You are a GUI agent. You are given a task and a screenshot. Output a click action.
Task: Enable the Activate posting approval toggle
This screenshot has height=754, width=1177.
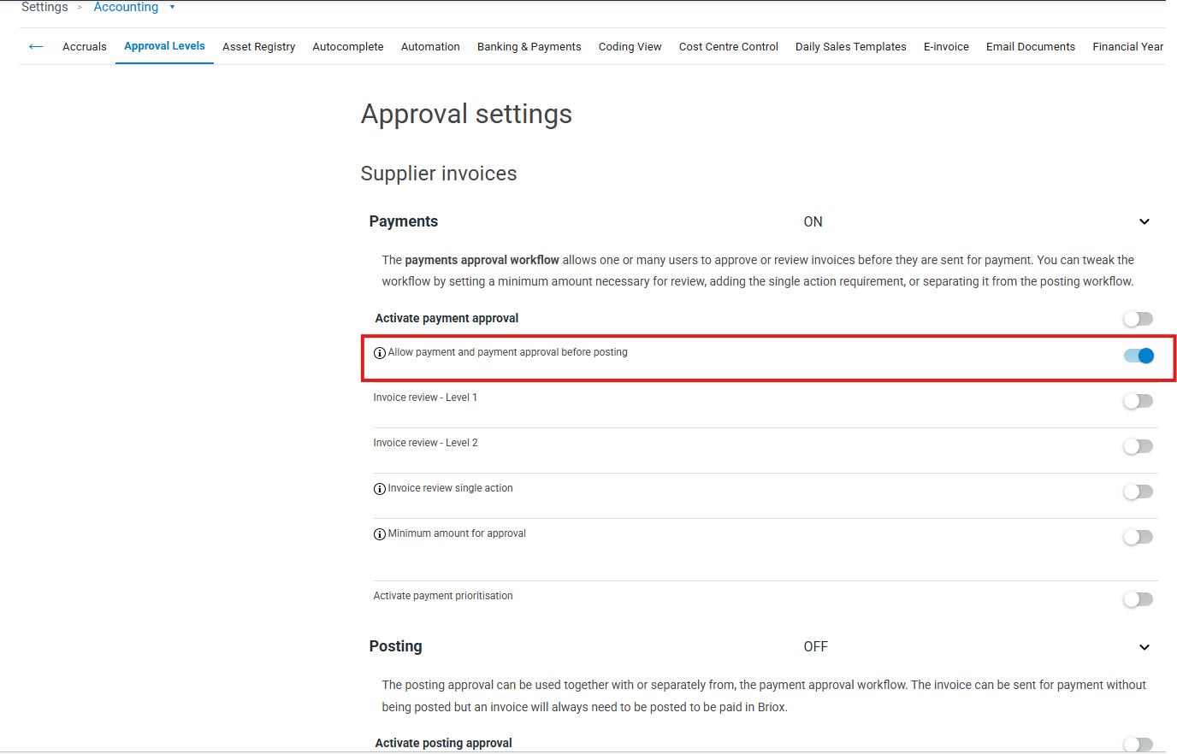(x=1138, y=744)
